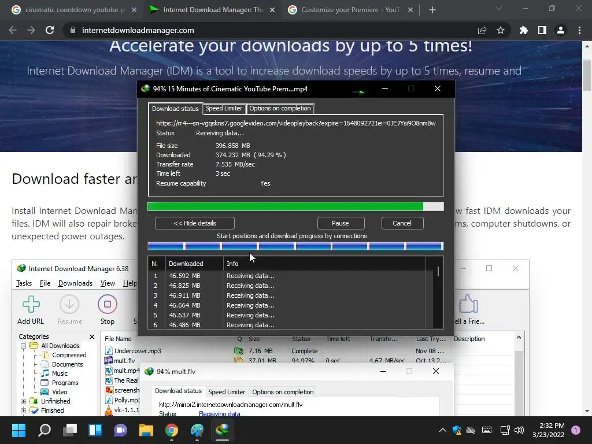Open File Explorer from taskbar
The width and height of the screenshot is (592, 444).
(x=146, y=430)
